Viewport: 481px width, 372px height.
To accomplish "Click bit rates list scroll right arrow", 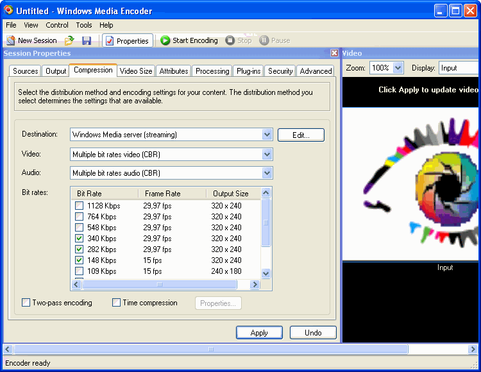I will [255, 285].
